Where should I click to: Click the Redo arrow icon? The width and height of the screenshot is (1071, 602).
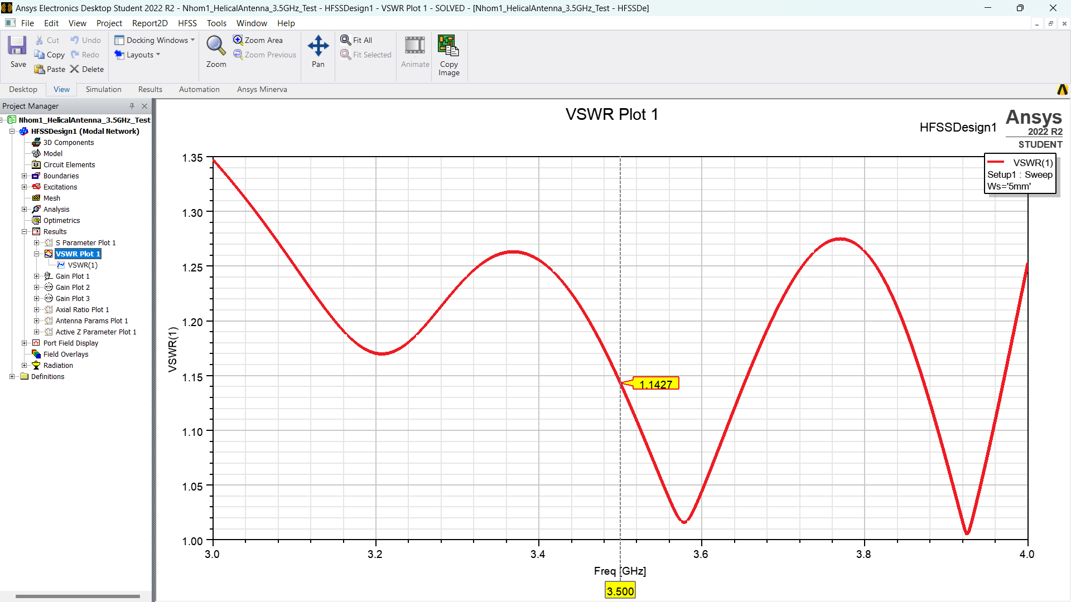pyautogui.click(x=75, y=55)
